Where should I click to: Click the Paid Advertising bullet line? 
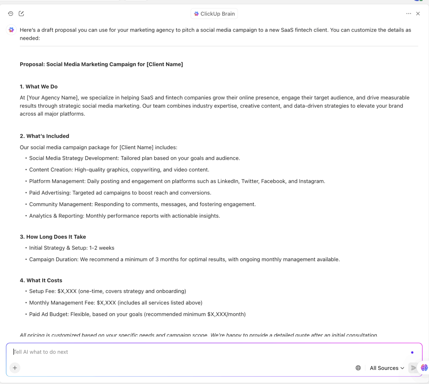click(x=120, y=193)
